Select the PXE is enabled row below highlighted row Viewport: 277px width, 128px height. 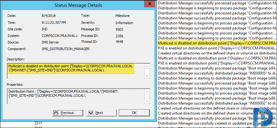pos(217,48)
